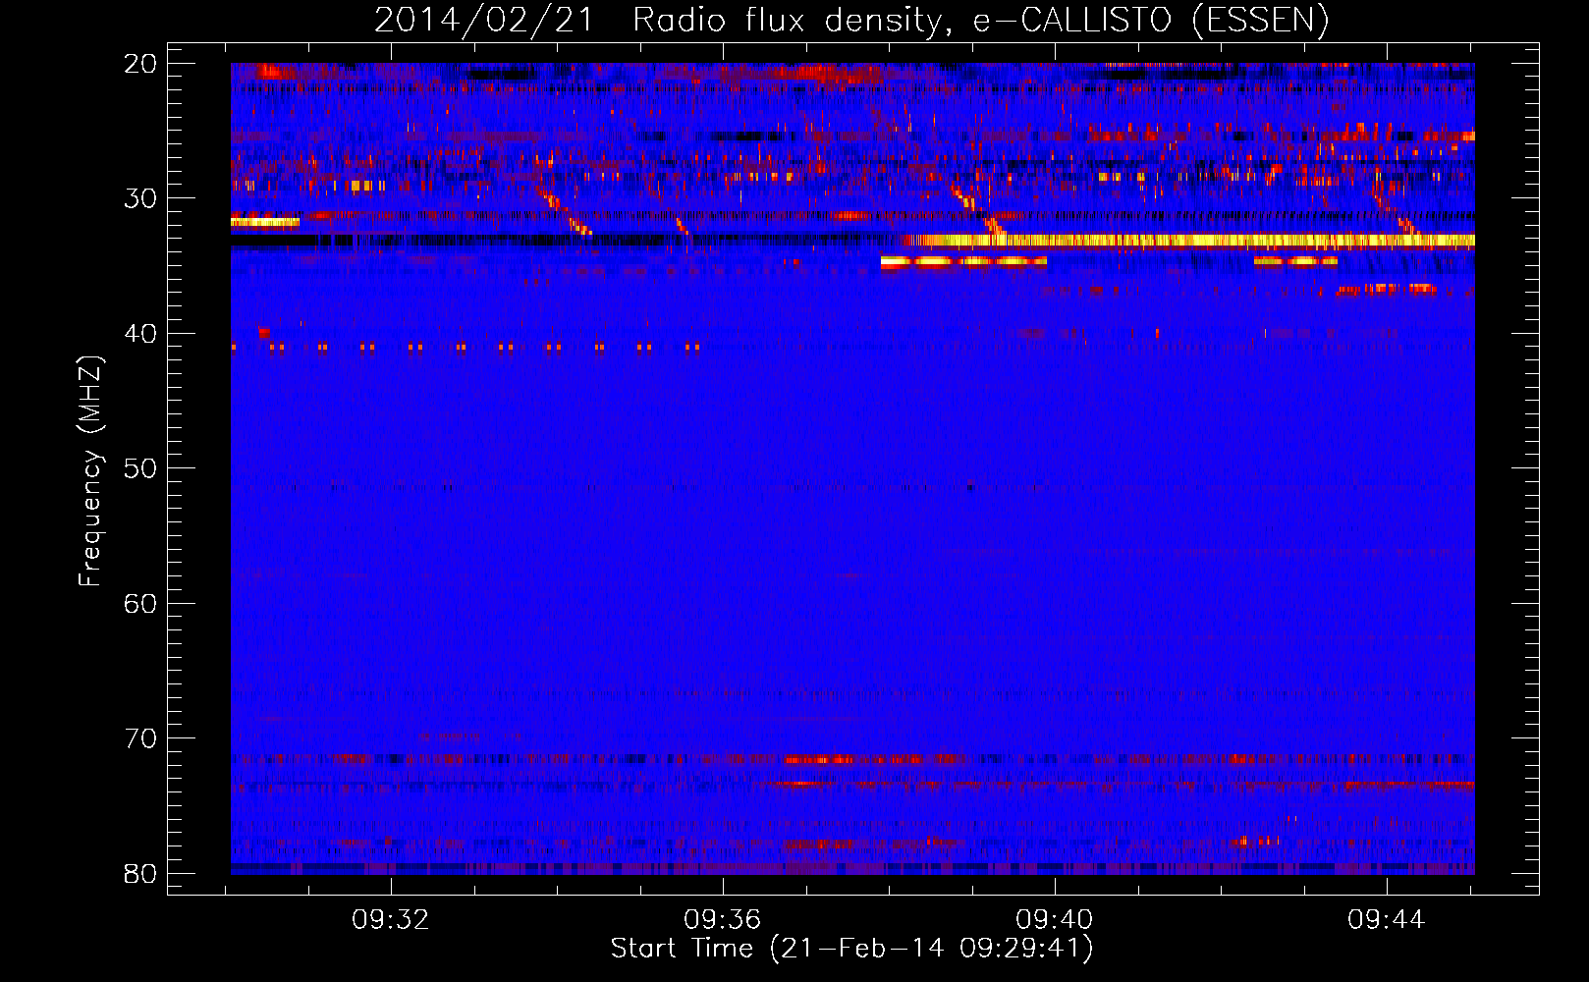The image size is (1589, 982).
Task: Click the 20 MHz frequency tick label
Action: pos(139,64)
